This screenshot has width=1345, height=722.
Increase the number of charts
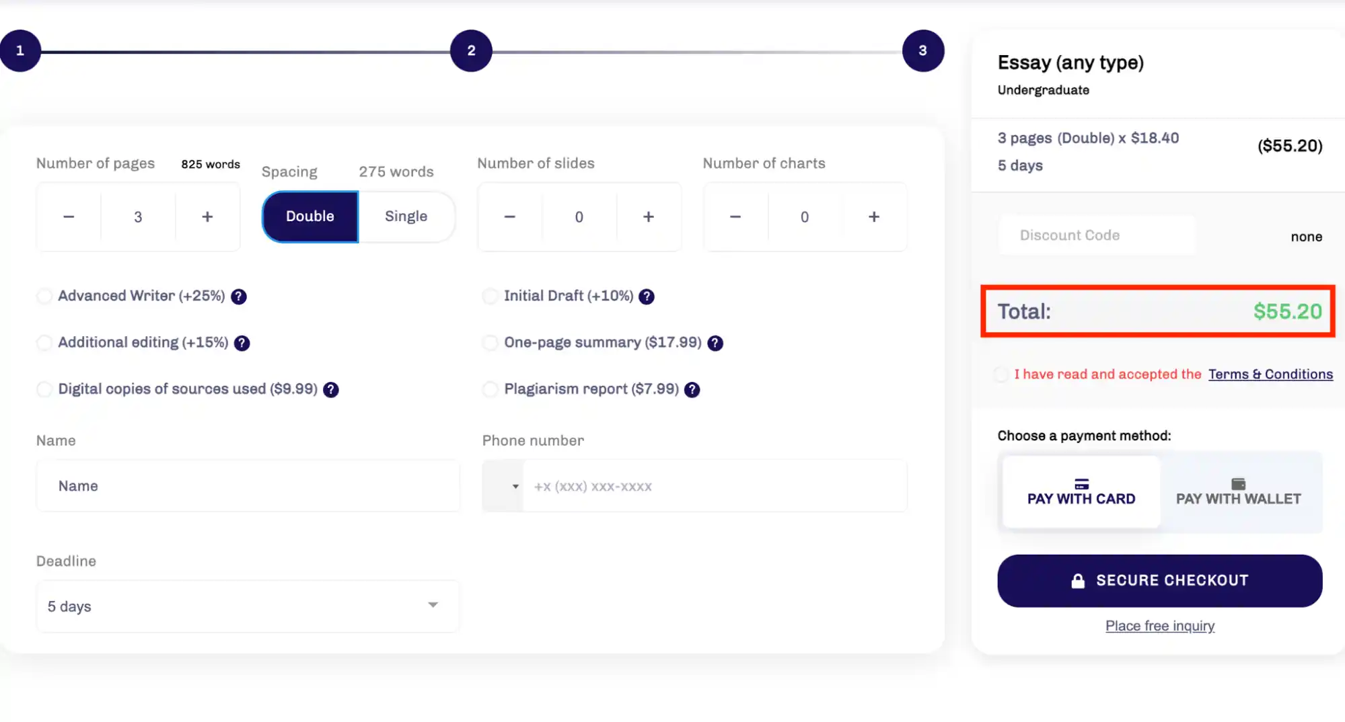pos(874,216)
